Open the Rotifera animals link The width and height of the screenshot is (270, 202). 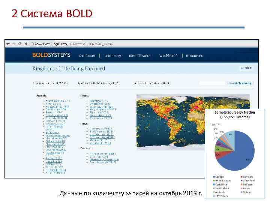53,164
